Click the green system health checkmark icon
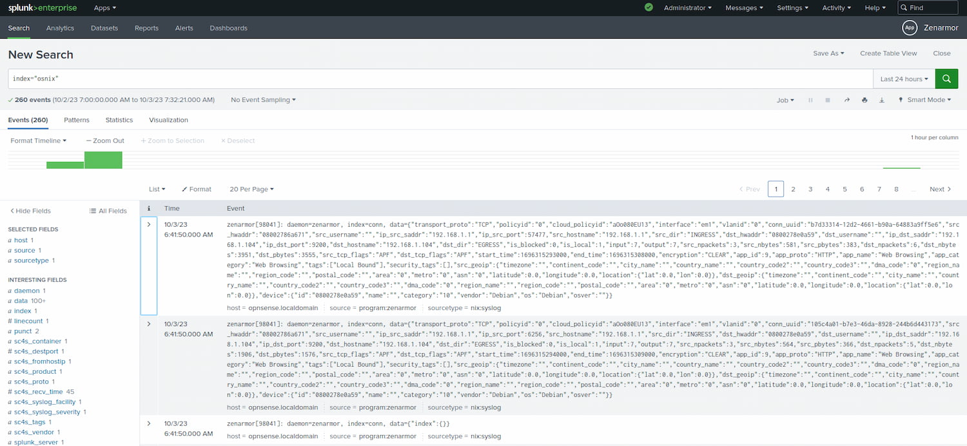This screenshot has width=967, height=446. 649,8
